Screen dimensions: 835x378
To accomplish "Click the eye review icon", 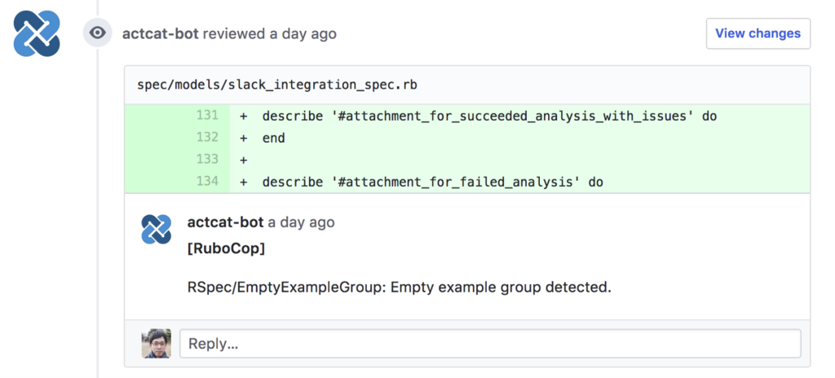I will (x=98, y=33).
